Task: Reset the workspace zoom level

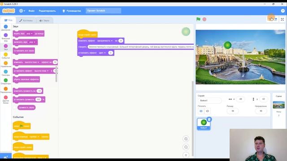Action: coord(186,155)
